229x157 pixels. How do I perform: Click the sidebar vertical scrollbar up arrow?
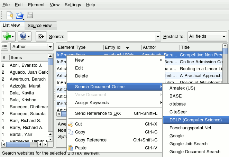[50, 56]
